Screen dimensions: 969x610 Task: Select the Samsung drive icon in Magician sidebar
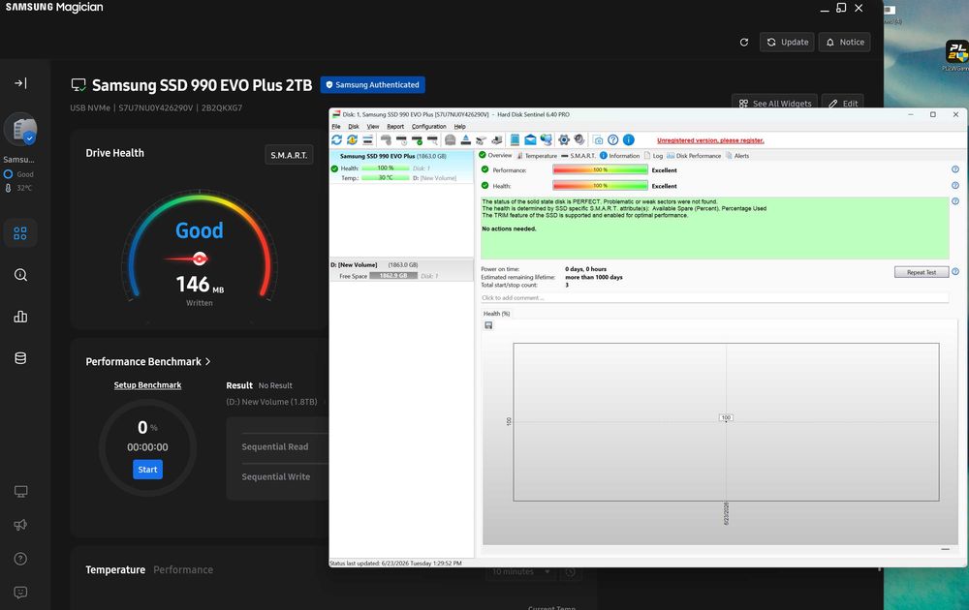point(20,129)
